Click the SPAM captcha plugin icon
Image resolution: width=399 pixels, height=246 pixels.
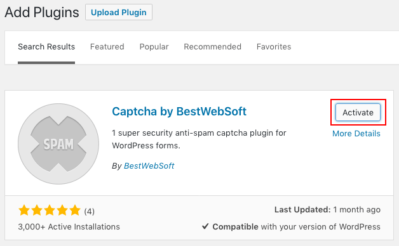(x=58, y=144)
